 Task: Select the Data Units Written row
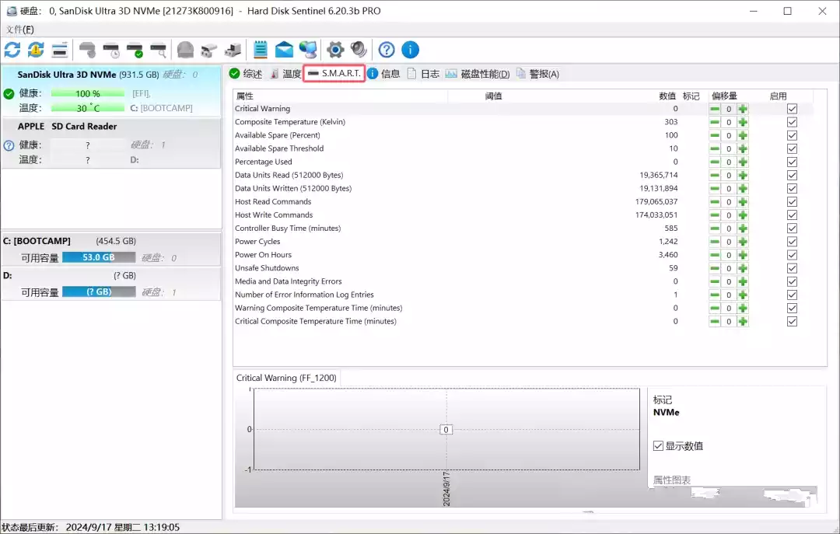[x=293, y=188]
